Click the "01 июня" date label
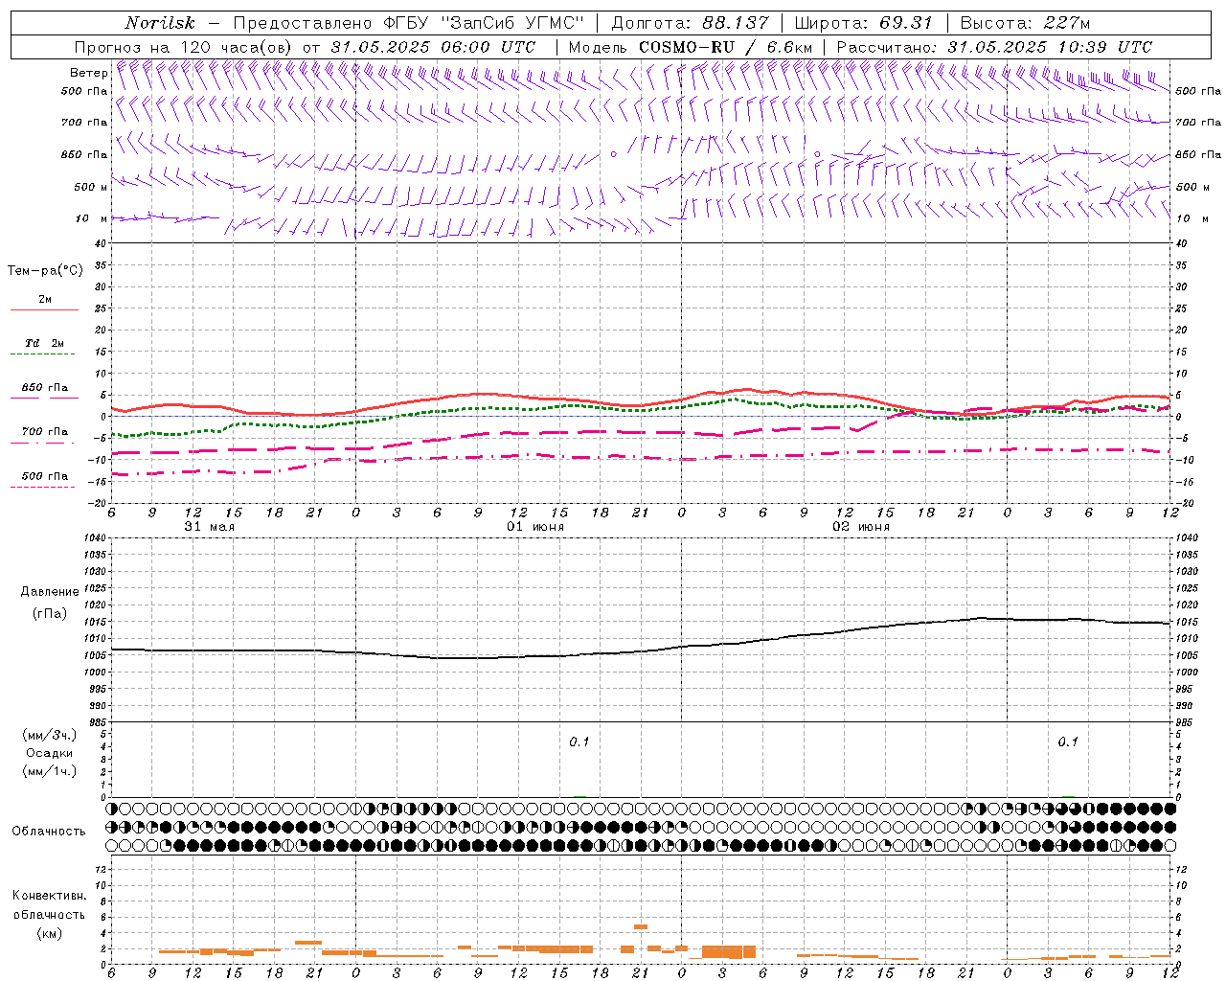This screenshot has width=1226, height=981. tap(535, 527)
